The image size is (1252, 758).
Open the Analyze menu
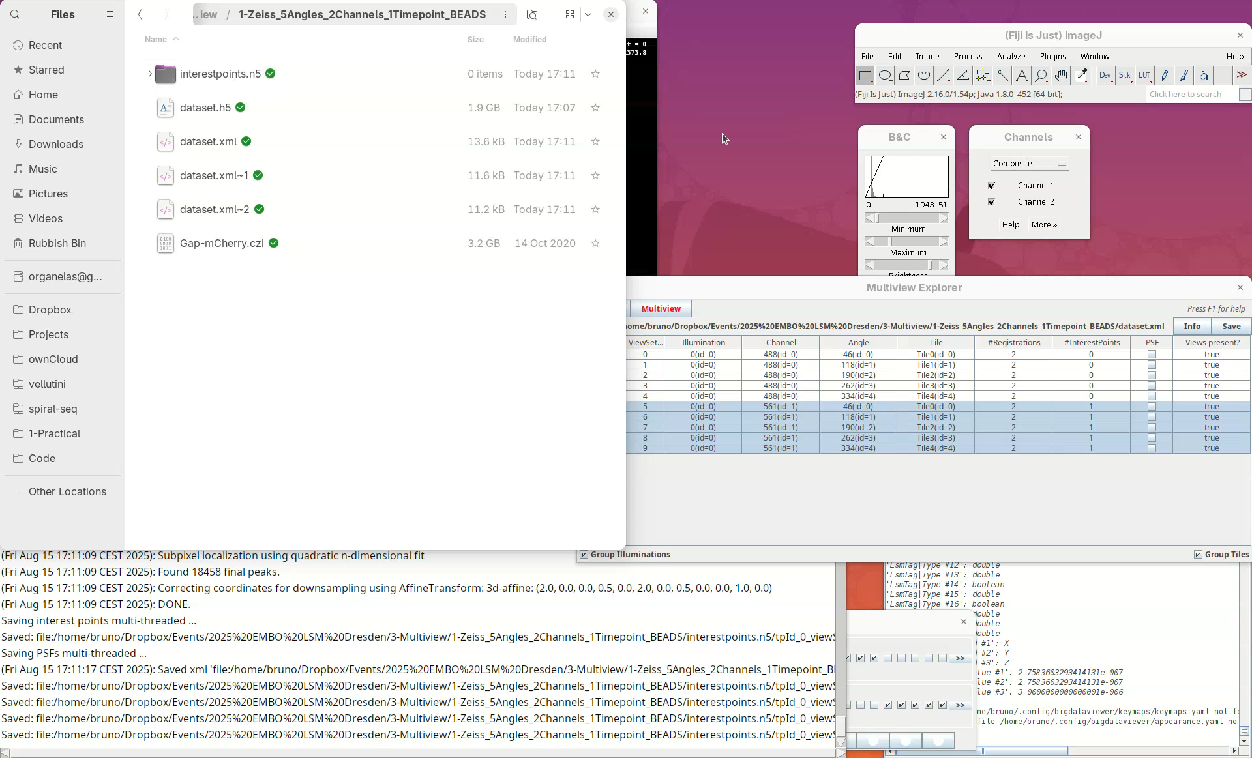pyautogui.click(x=1011, y=57)
